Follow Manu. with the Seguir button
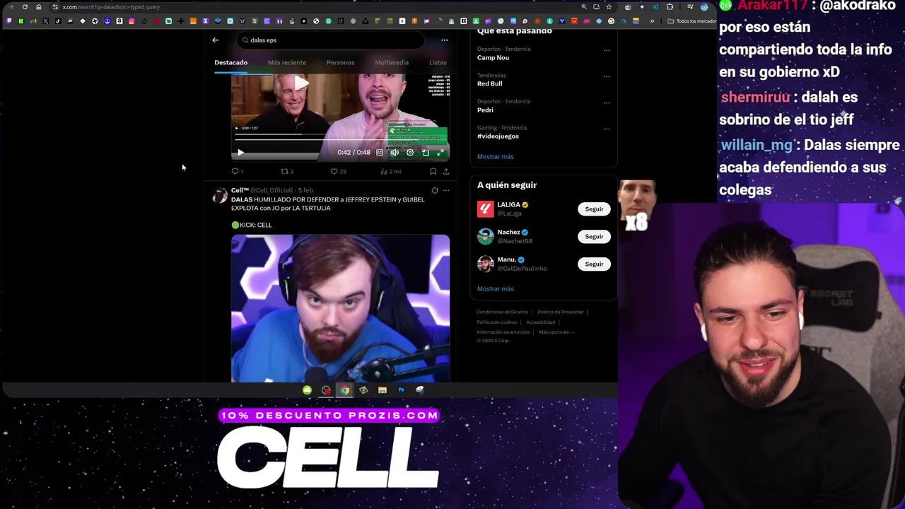 click(x=594, y=264)
